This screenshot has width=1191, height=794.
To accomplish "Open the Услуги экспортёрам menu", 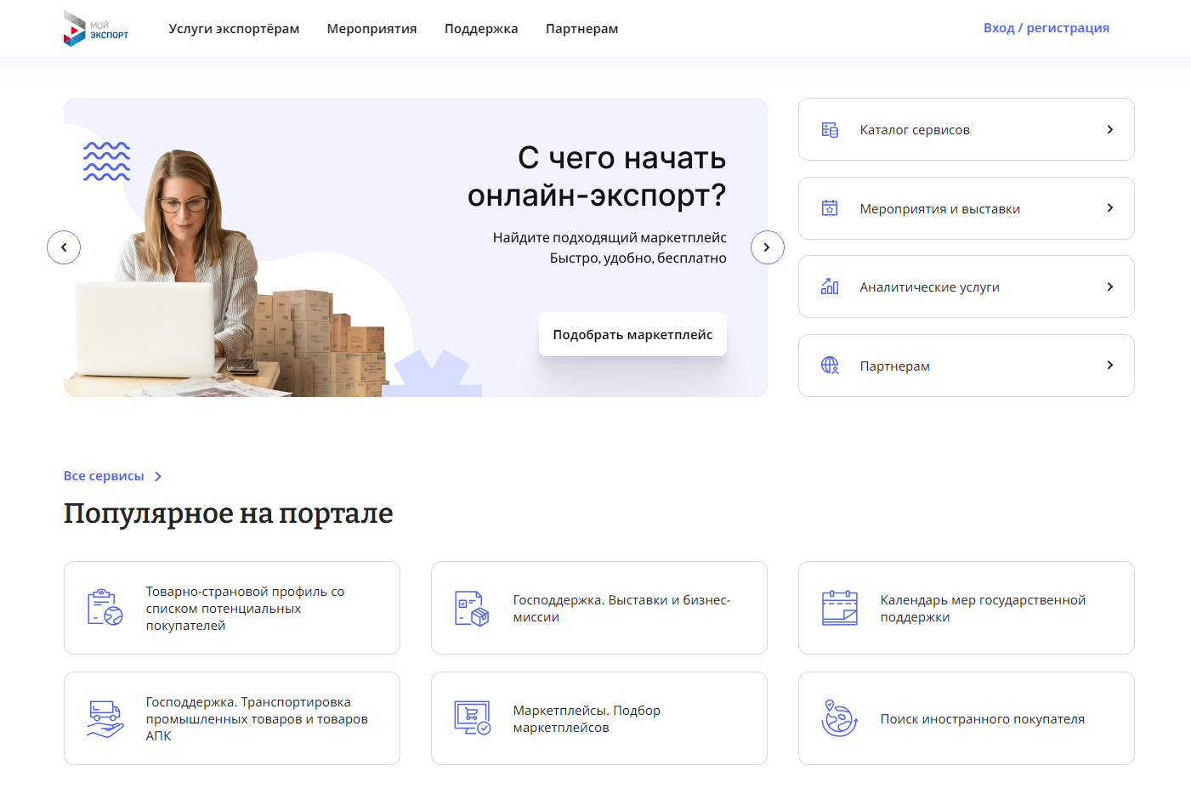I will pyautogui.click(x=234, y=29).
